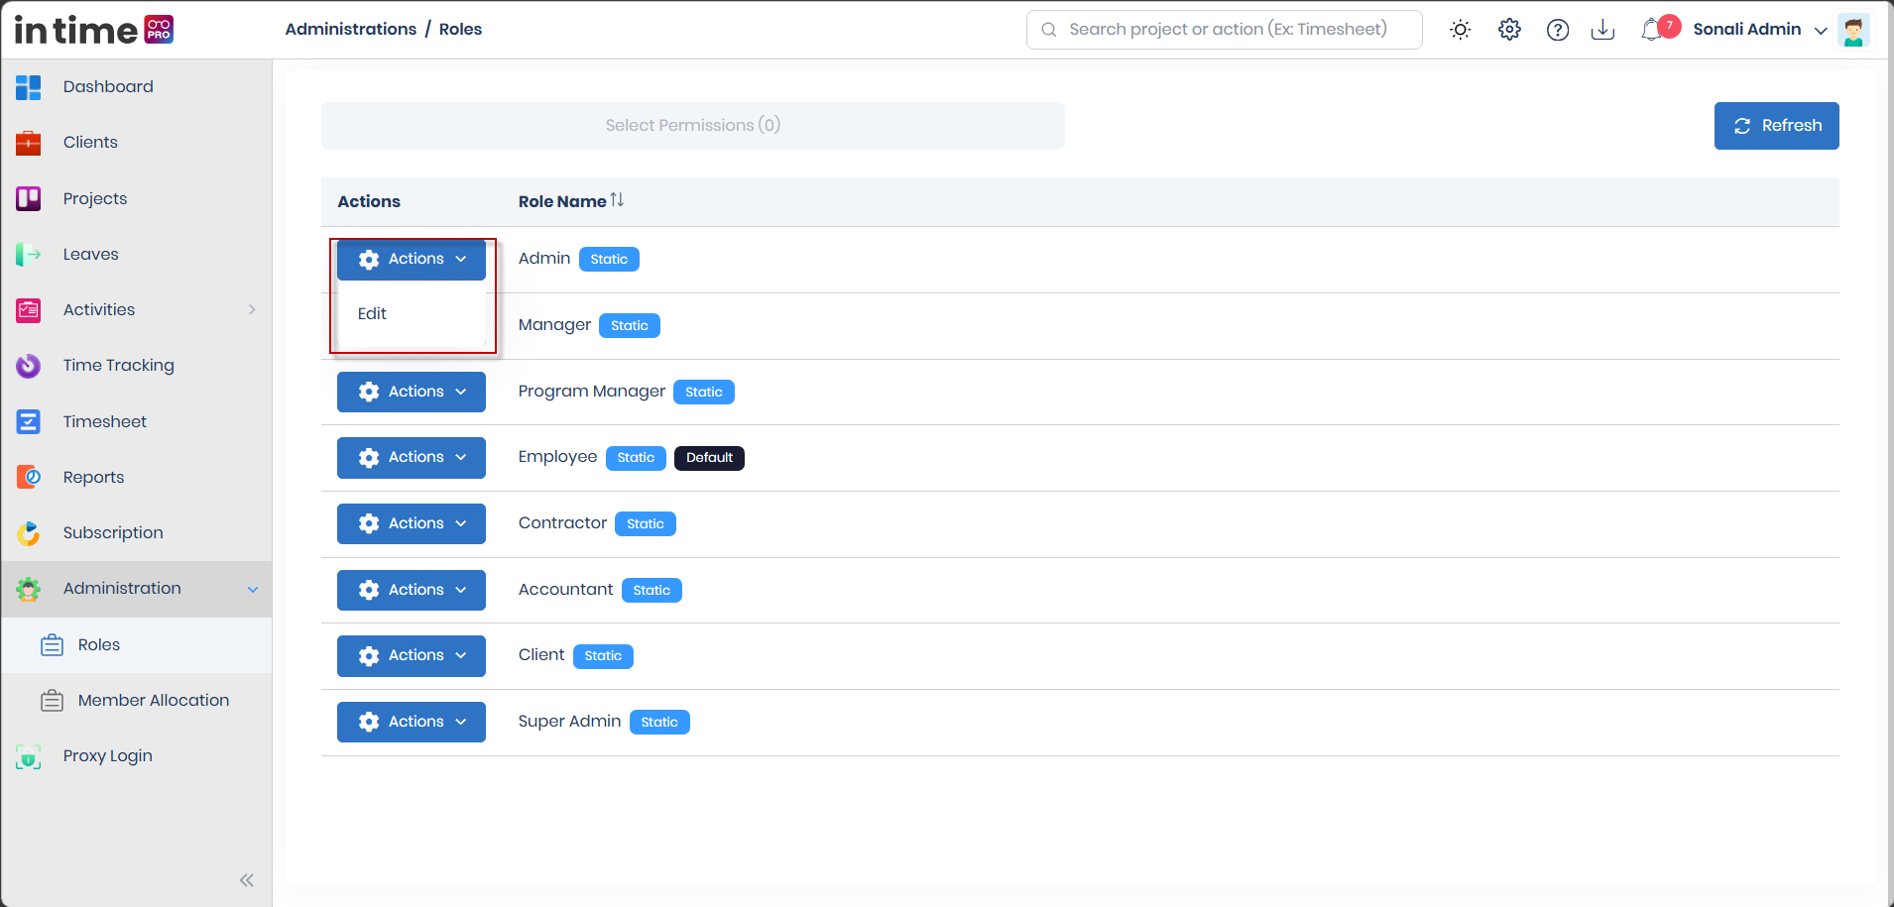Click the Timesheet sidebar icon
1894x907 pixels.
click(29, 422)
